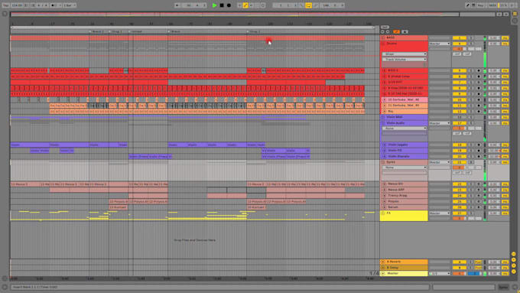This screenshot has width=520, height=293.
Task: Enable the Key map mode switch
Action: pyautogui.click(x=480, y=5)
